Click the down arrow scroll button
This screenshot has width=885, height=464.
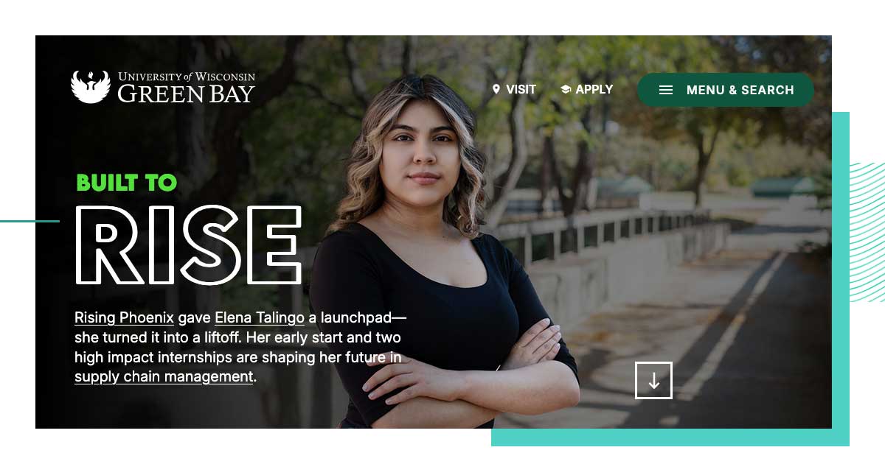[x=653, y=380]
